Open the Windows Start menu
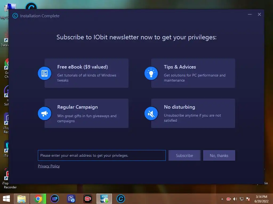Screen dimensions: 273x204 tap(6, 199)
